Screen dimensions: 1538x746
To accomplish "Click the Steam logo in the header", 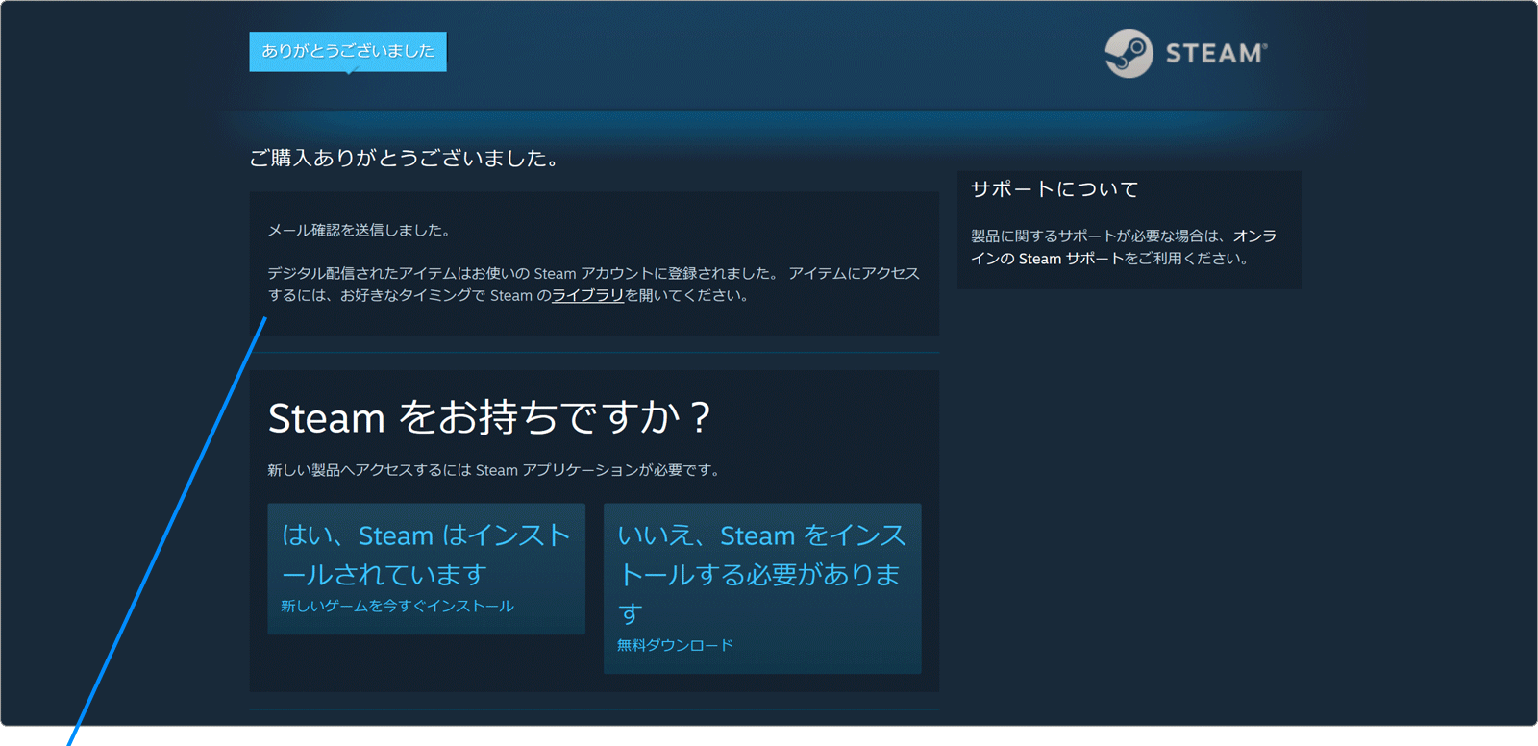I will [x=1186, y=53].
